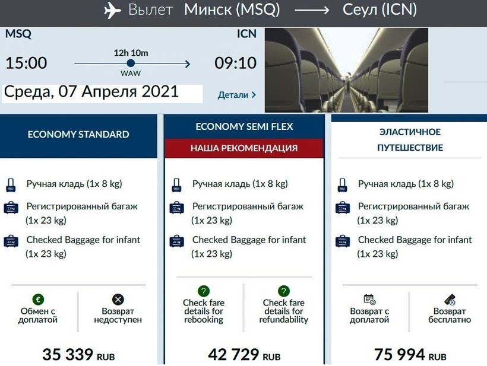Click green question icon above refundability details
This screenshot has width=487, height=366.
click(284, 291)
